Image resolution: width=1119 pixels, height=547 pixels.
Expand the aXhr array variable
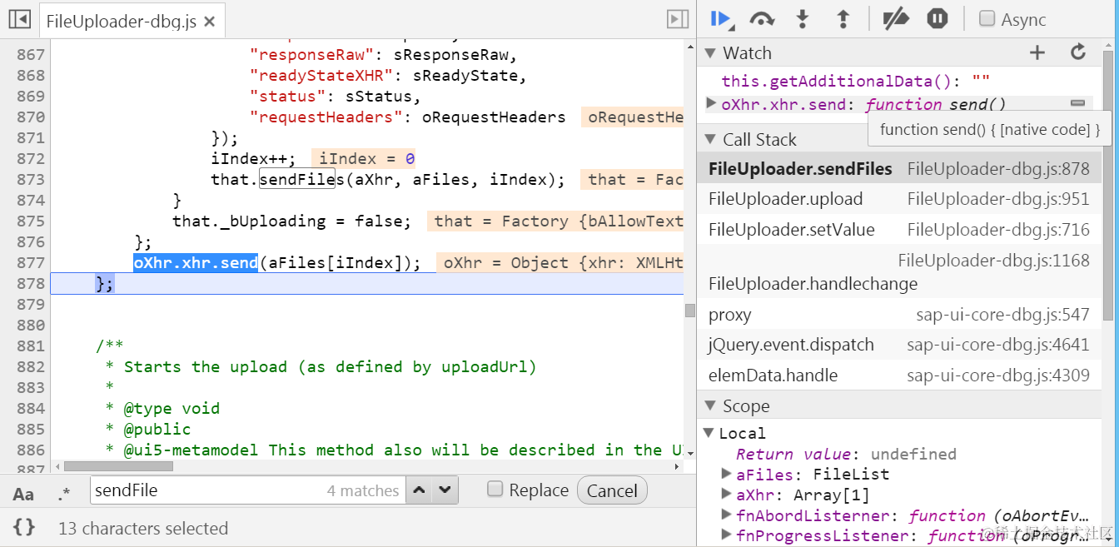point(726,495)
